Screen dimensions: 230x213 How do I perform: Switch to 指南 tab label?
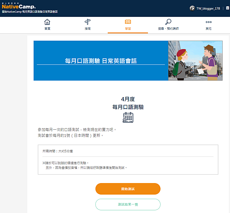click(87, 29)
